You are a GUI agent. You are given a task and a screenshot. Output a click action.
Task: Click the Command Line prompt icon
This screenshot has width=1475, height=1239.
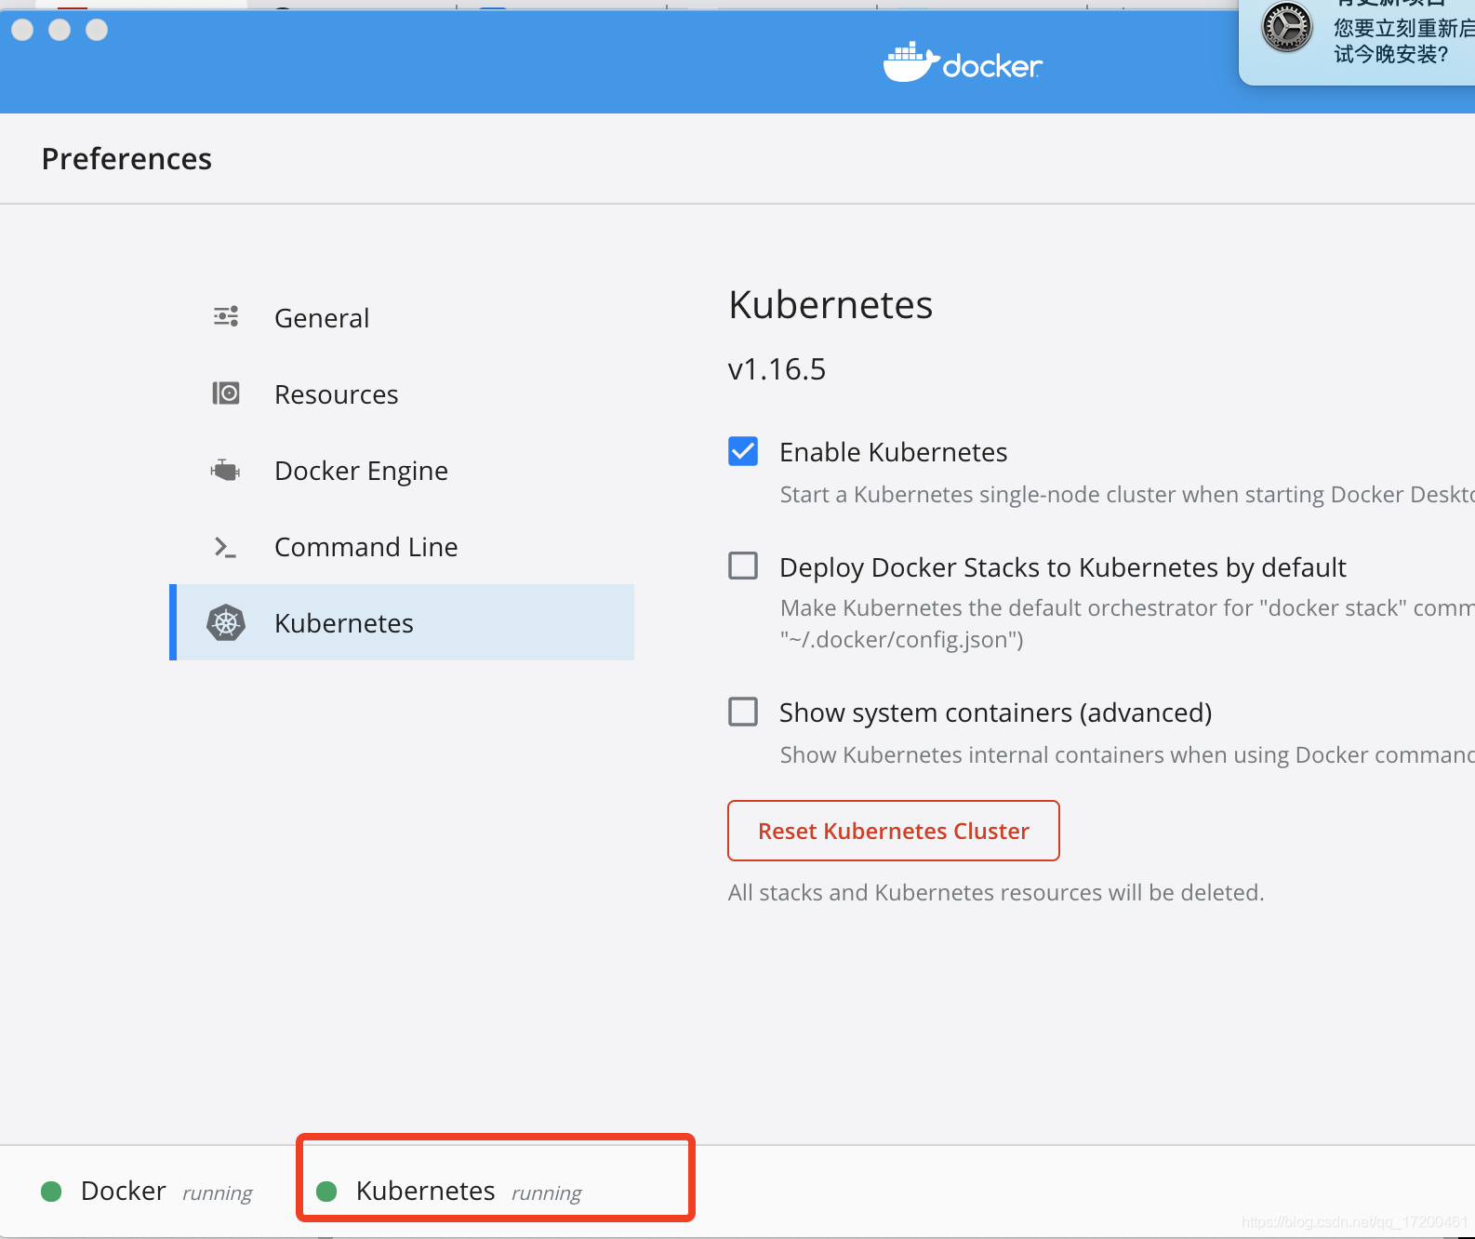coord(226,547)
